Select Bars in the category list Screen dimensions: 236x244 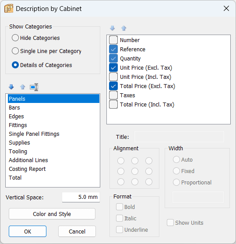(x=53, y=107)
